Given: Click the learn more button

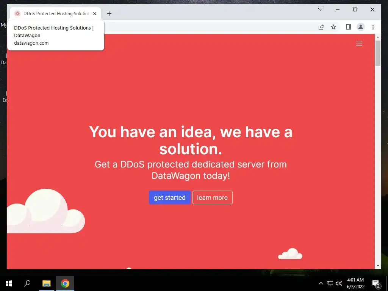Looking at the screenshot, I should click(212, 197).
